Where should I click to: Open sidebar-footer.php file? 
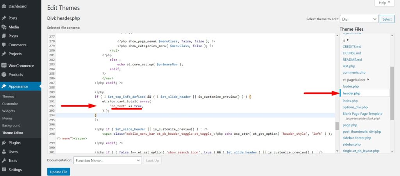pyautogui.click(x=357, y=138)
